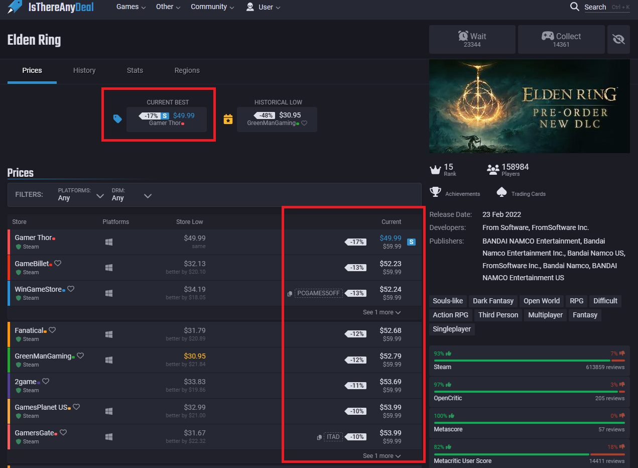Click the Windows icon in GreenManGaming row
The width and height of the screenshot is (638, 468).
(x=109, y=360)
